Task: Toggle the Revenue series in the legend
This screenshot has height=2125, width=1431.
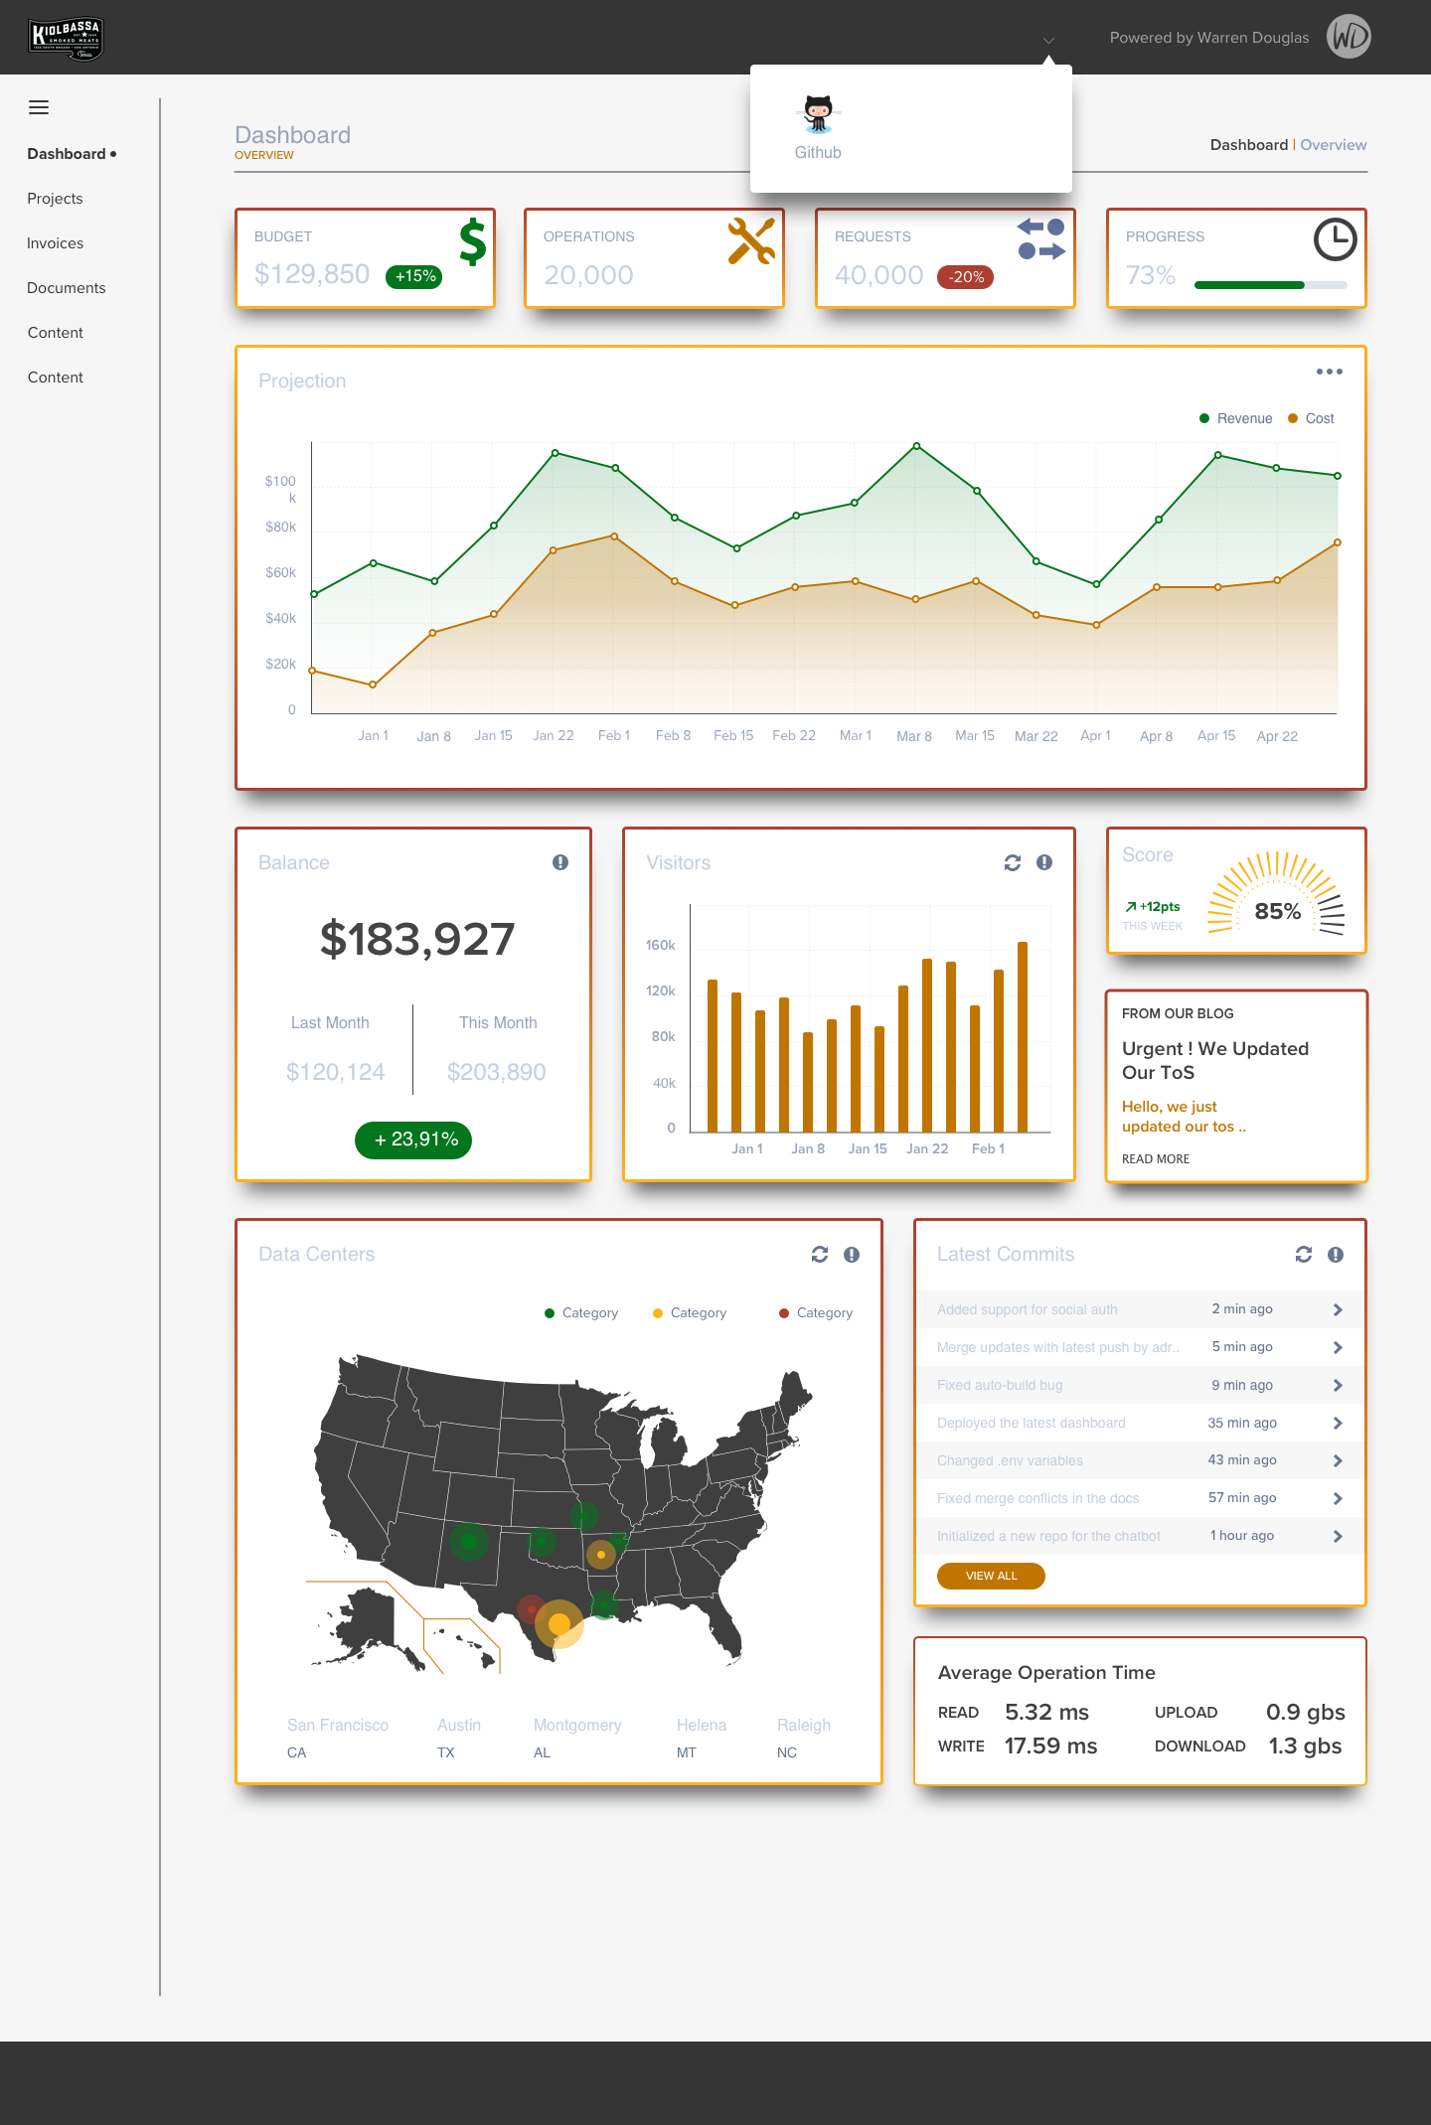Action: 1236,418
